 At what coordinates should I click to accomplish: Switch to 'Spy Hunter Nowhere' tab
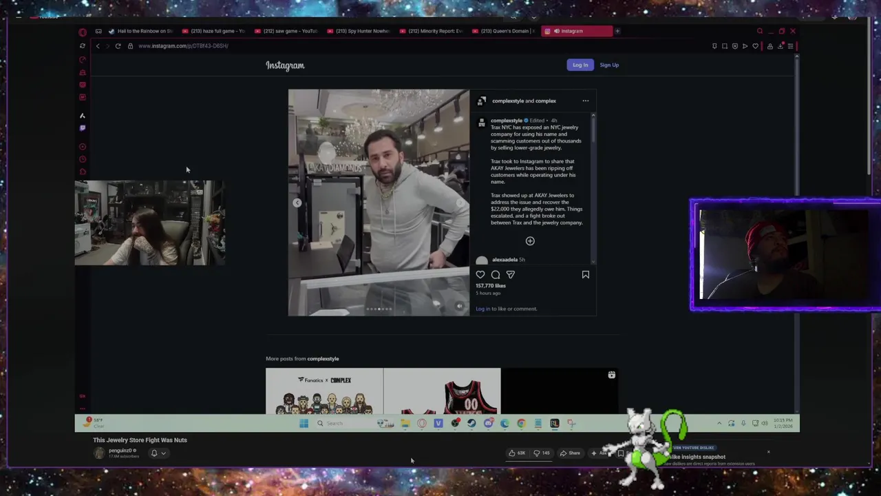[x=359, y=31]
